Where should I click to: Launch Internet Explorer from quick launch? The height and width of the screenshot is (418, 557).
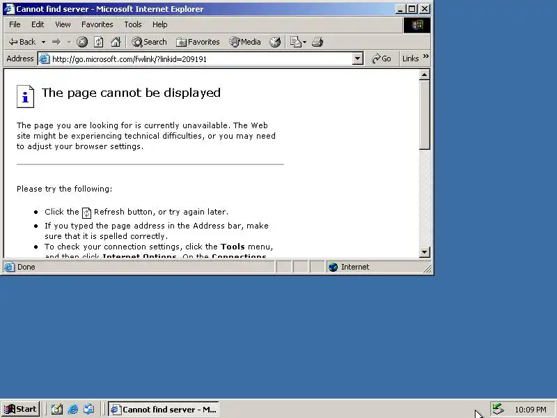[73, 410]
